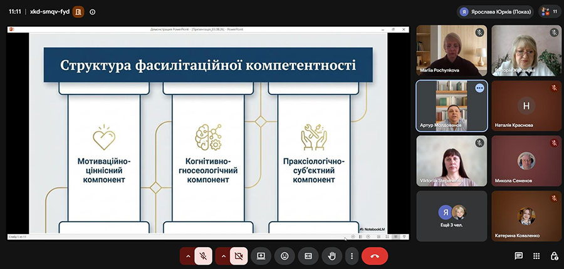Screen dimensions: 564x269
Task: Show meeting details info icon
Action: tap(93, 12)
